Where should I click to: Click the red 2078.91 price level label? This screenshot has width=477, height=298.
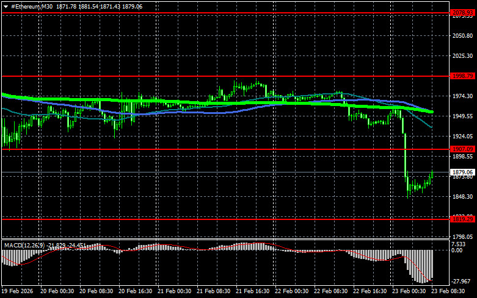(462, 12)
